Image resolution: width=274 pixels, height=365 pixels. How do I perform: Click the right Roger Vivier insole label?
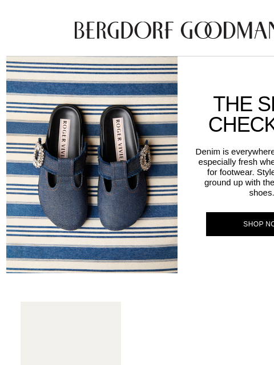pyautogui.click(x=119, y=139)
